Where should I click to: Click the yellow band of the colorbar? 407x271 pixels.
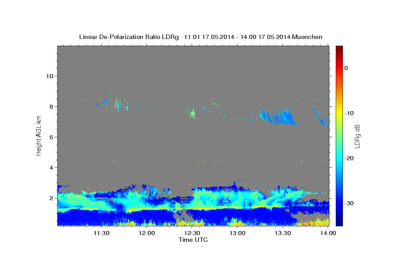[339, 113]
